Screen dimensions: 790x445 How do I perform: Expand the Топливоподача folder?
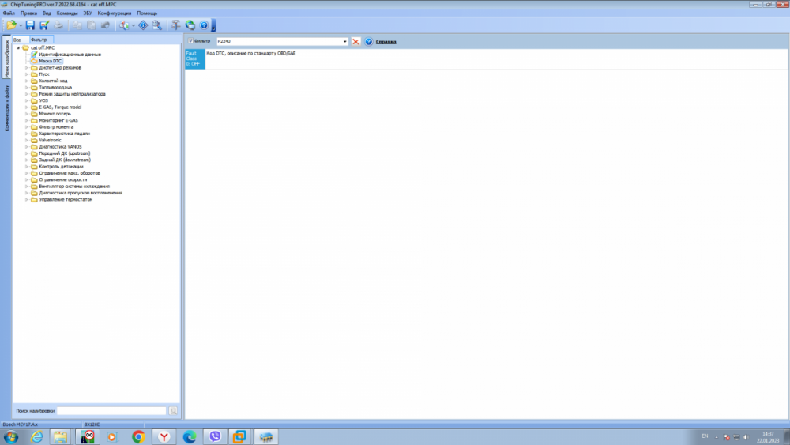(27, 87)
